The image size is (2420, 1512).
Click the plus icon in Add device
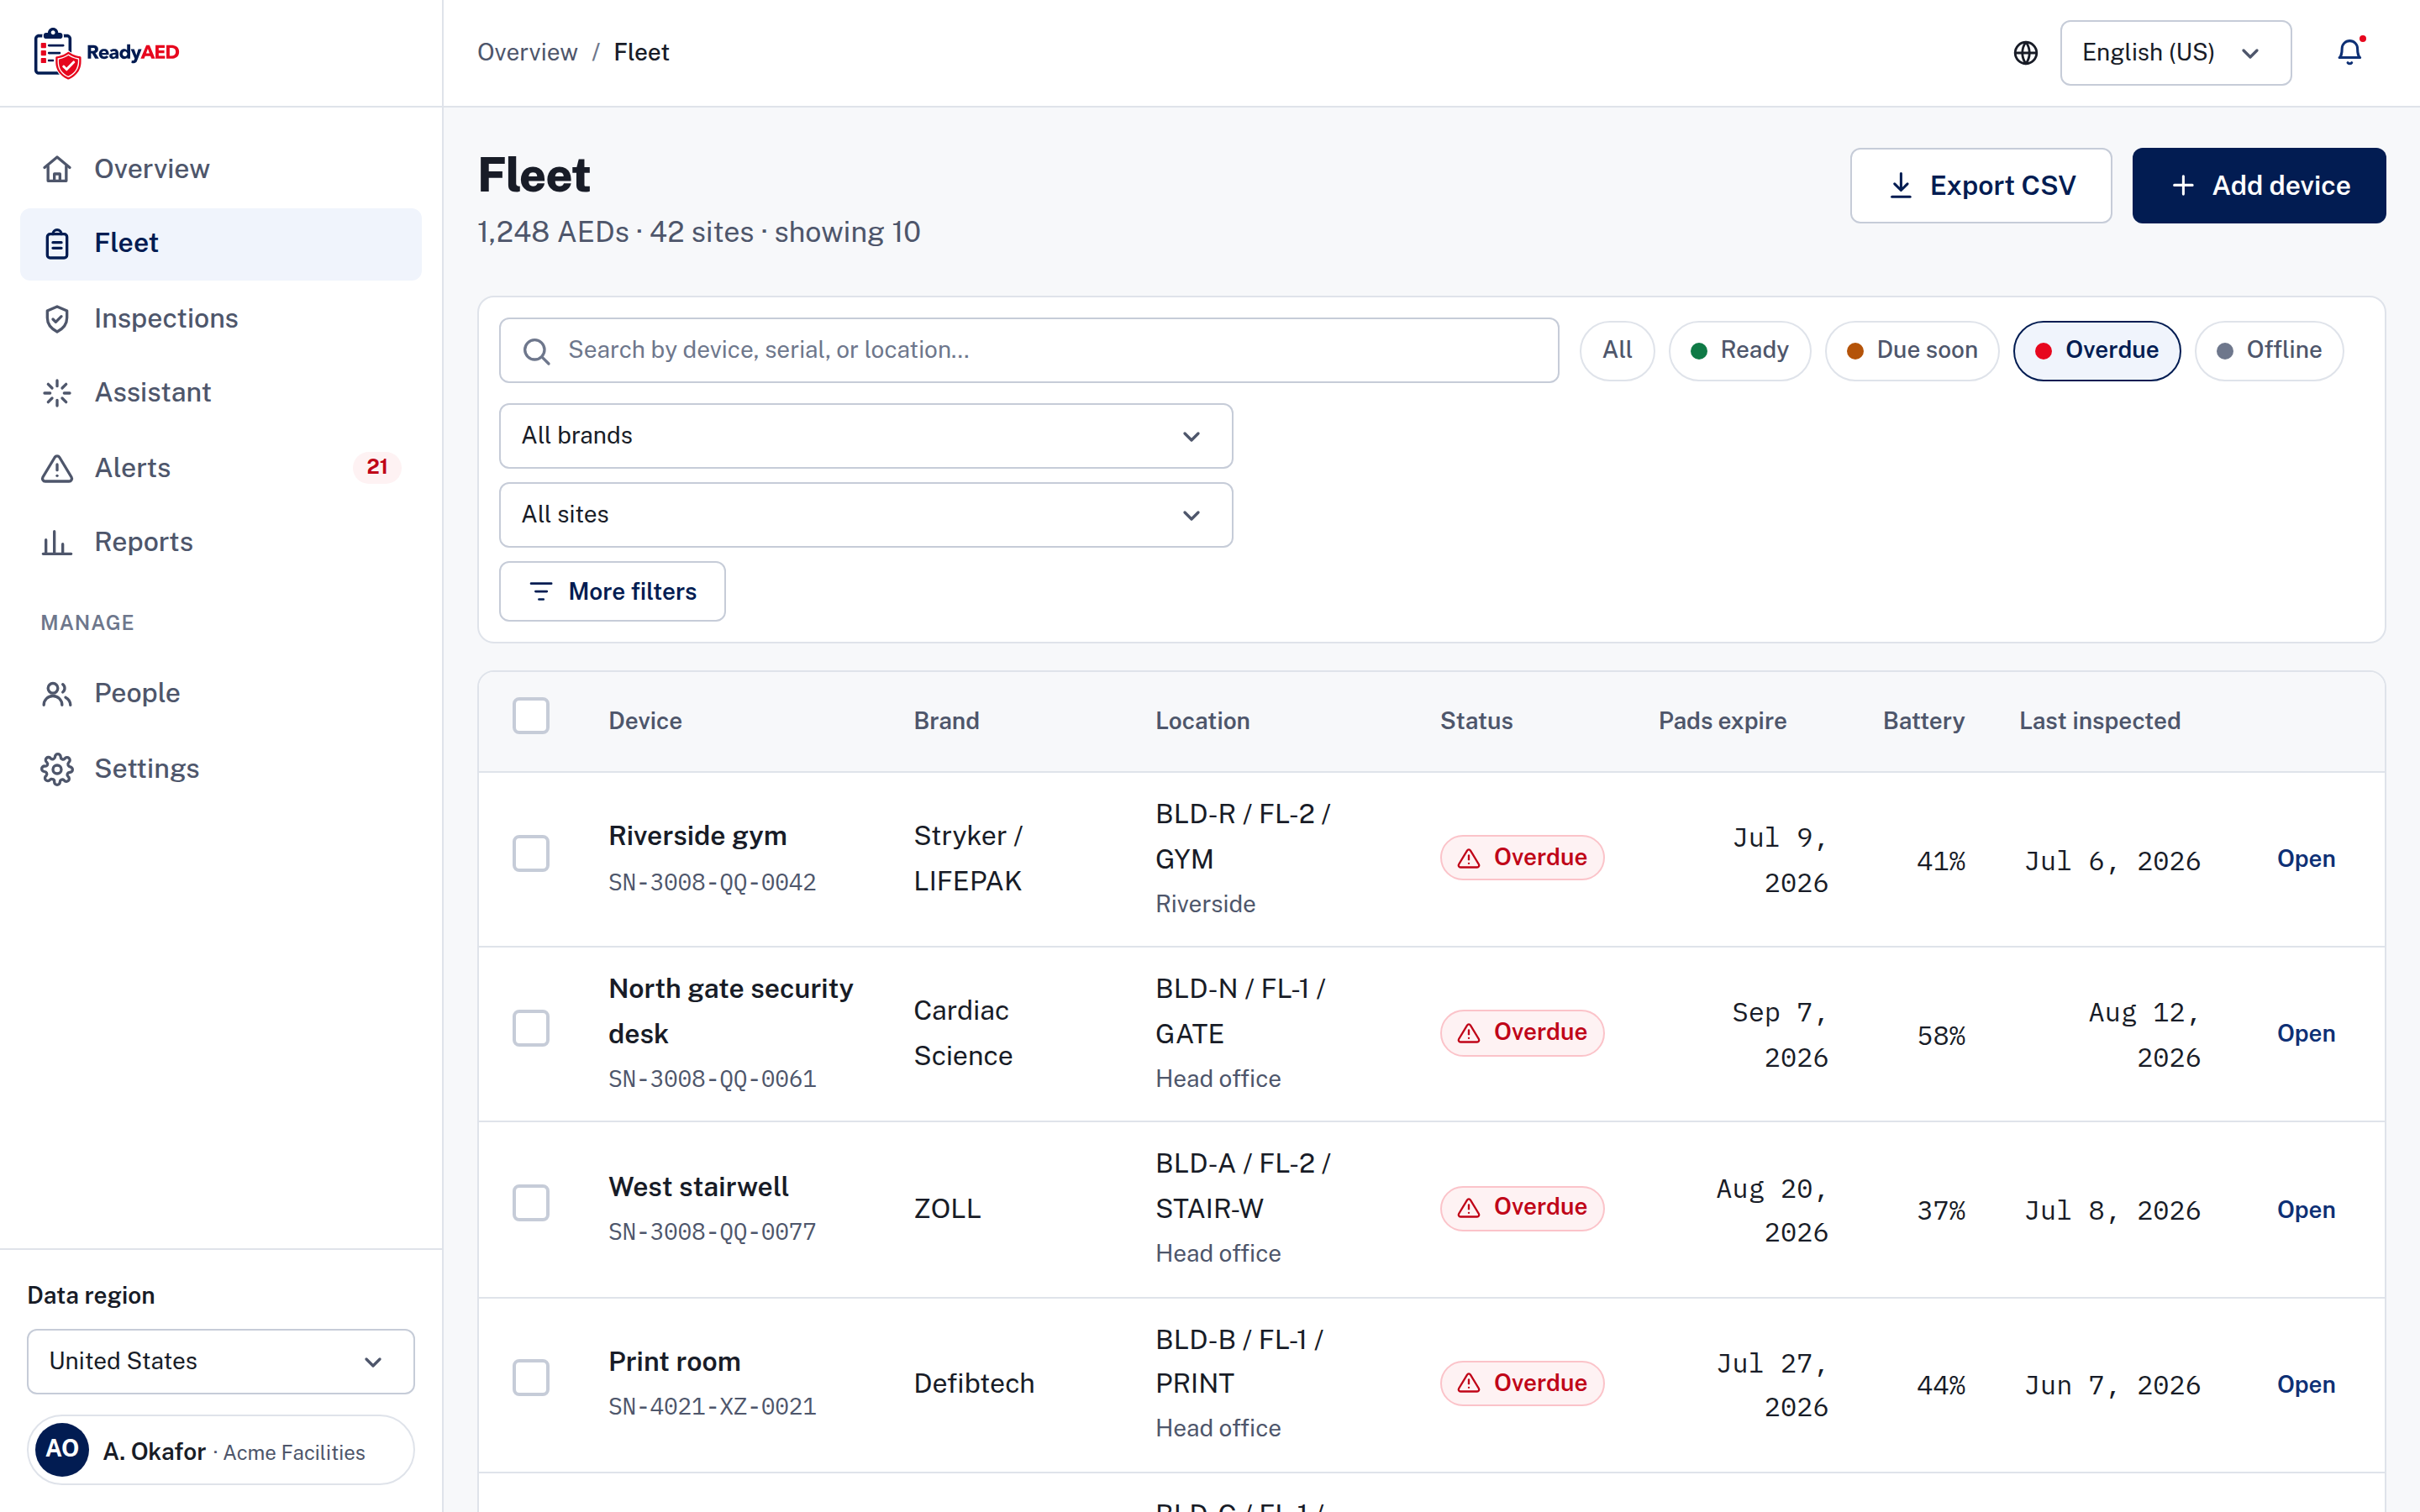pyautogui.click(x=2183, y=186)
